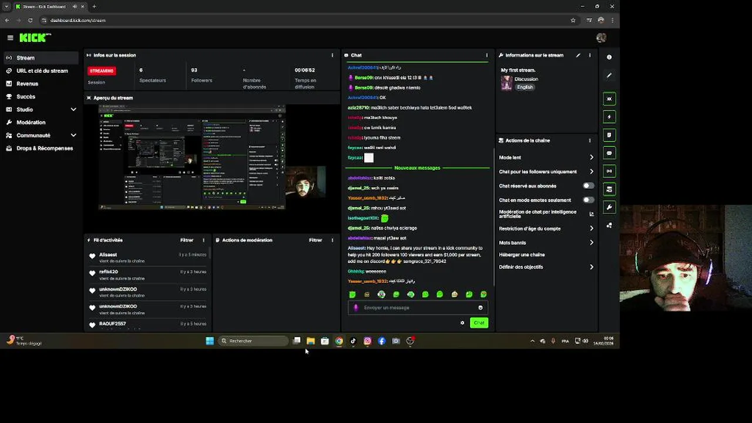Open Filtrer in Actions de modération
Image resolution: width=752 pixels, height=423 pixels.
[315, 240]
